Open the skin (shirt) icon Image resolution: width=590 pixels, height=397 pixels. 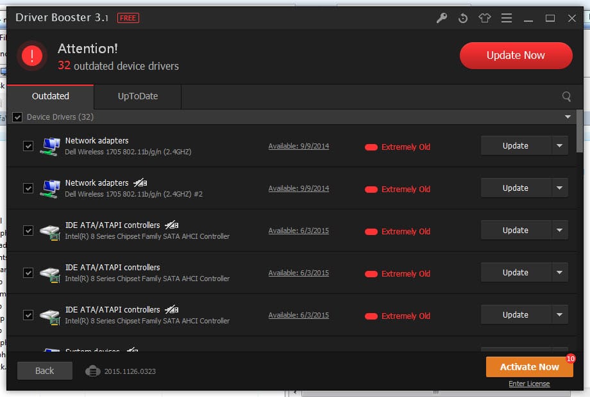pos(485,18)
